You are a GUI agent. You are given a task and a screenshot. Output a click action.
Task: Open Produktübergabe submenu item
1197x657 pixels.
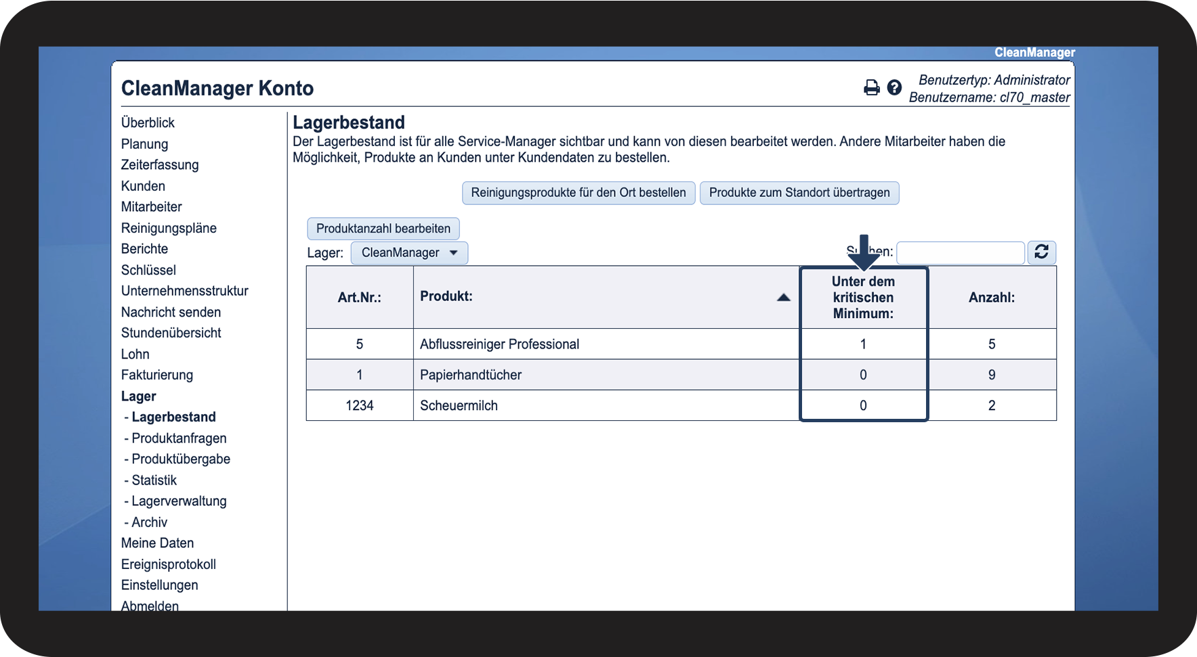181,459
